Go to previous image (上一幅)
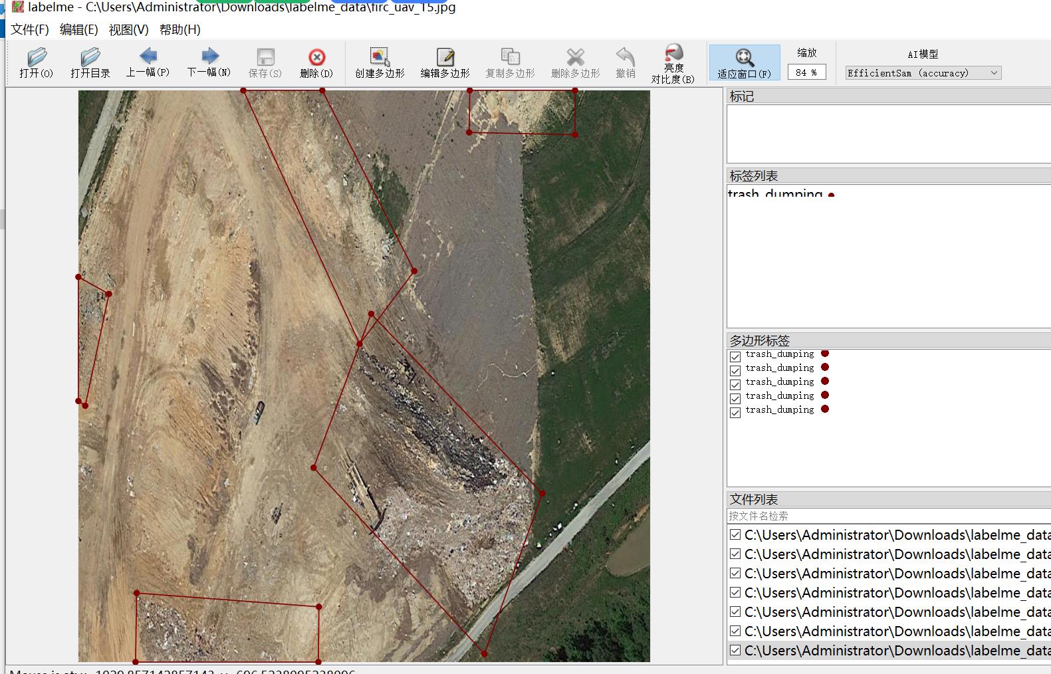Image resolution: width=1051 pixels, height=674 pixels. (148, 62)
